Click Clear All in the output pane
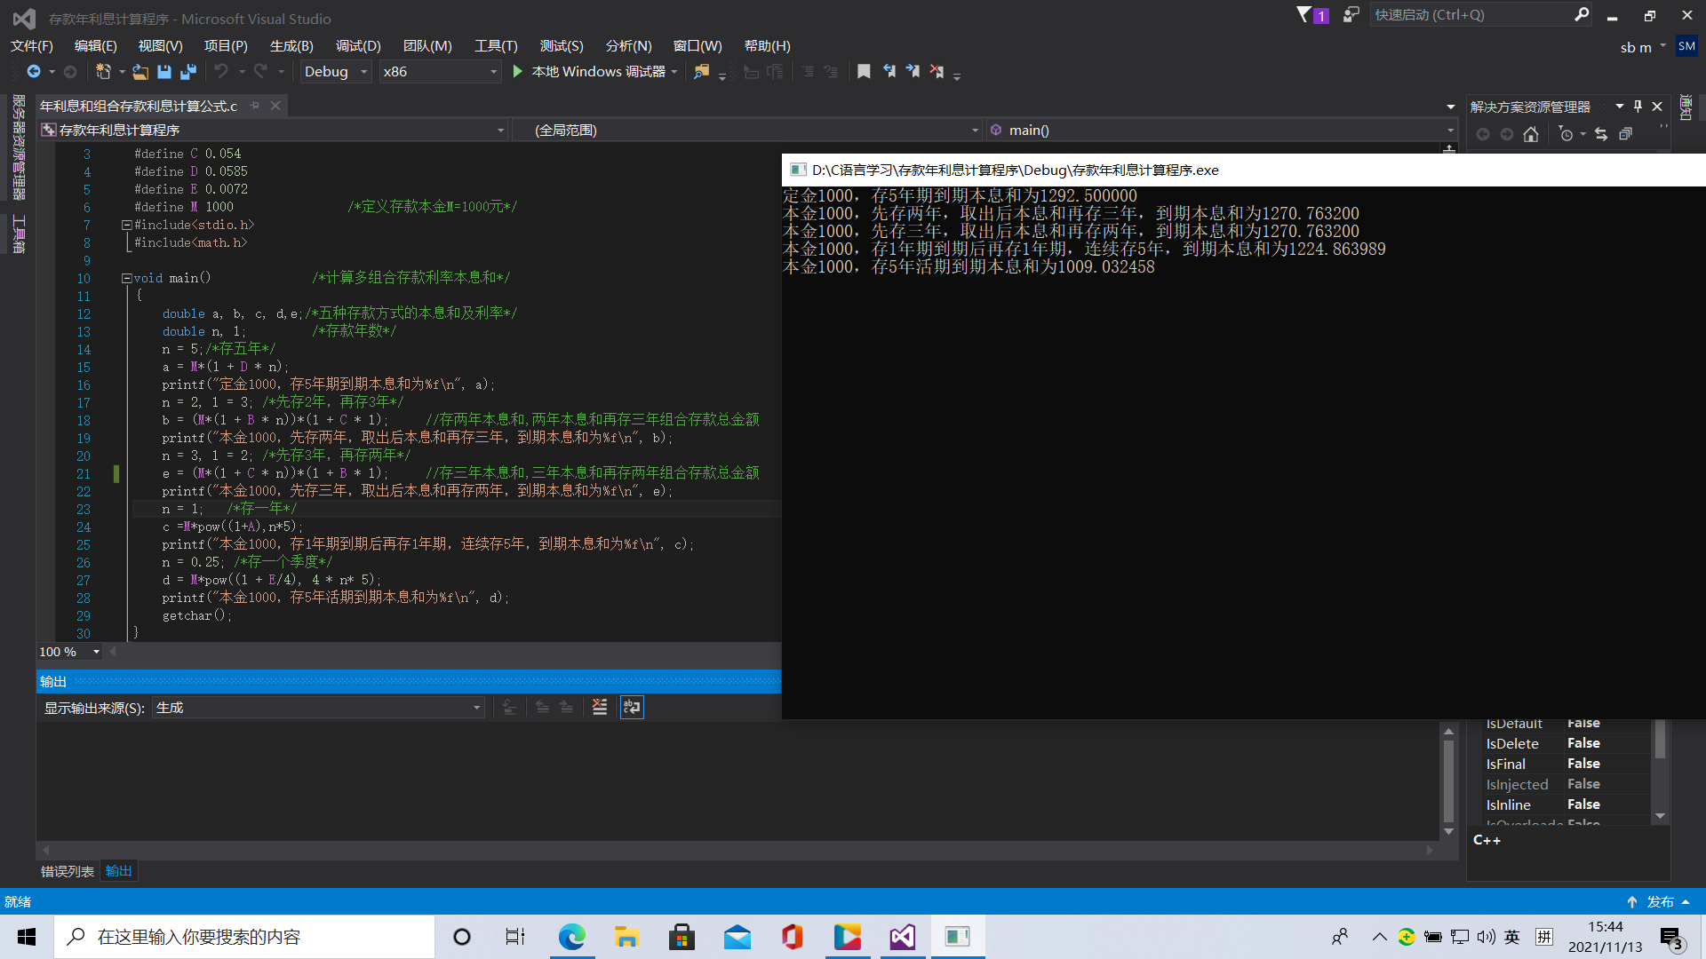This screenshot has height=959, width=1706. (x=600, y=707)
